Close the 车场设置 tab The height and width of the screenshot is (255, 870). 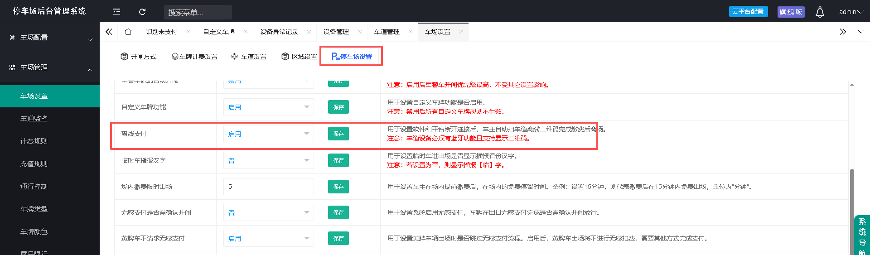[x=461, y=32]
